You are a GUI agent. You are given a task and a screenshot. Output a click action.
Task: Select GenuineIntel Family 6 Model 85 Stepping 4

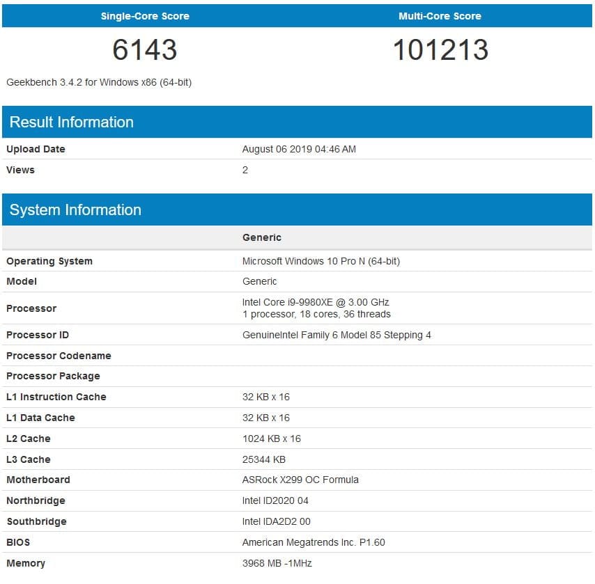click(337, 335)
